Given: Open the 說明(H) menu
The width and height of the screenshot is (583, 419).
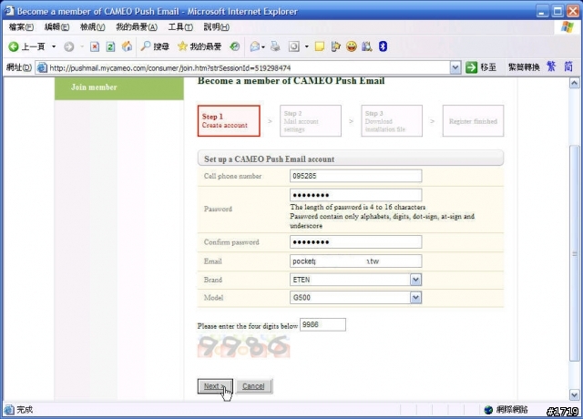Looking at the screenshot, I should pos(217,27).
